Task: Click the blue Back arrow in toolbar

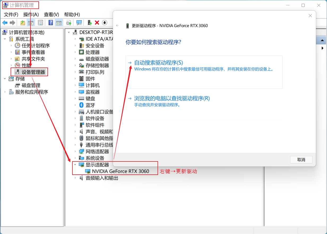Action: (5, 23)
